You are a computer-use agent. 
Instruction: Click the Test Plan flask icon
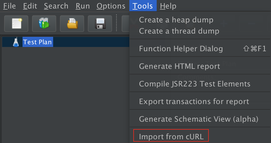16,42
